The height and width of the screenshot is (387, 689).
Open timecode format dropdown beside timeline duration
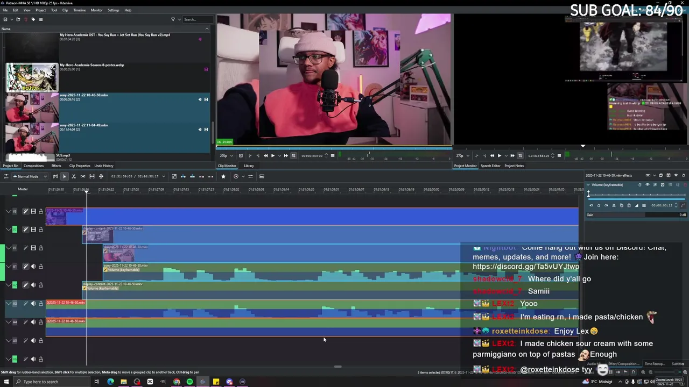pyautogui.click(x=164, y=176)
